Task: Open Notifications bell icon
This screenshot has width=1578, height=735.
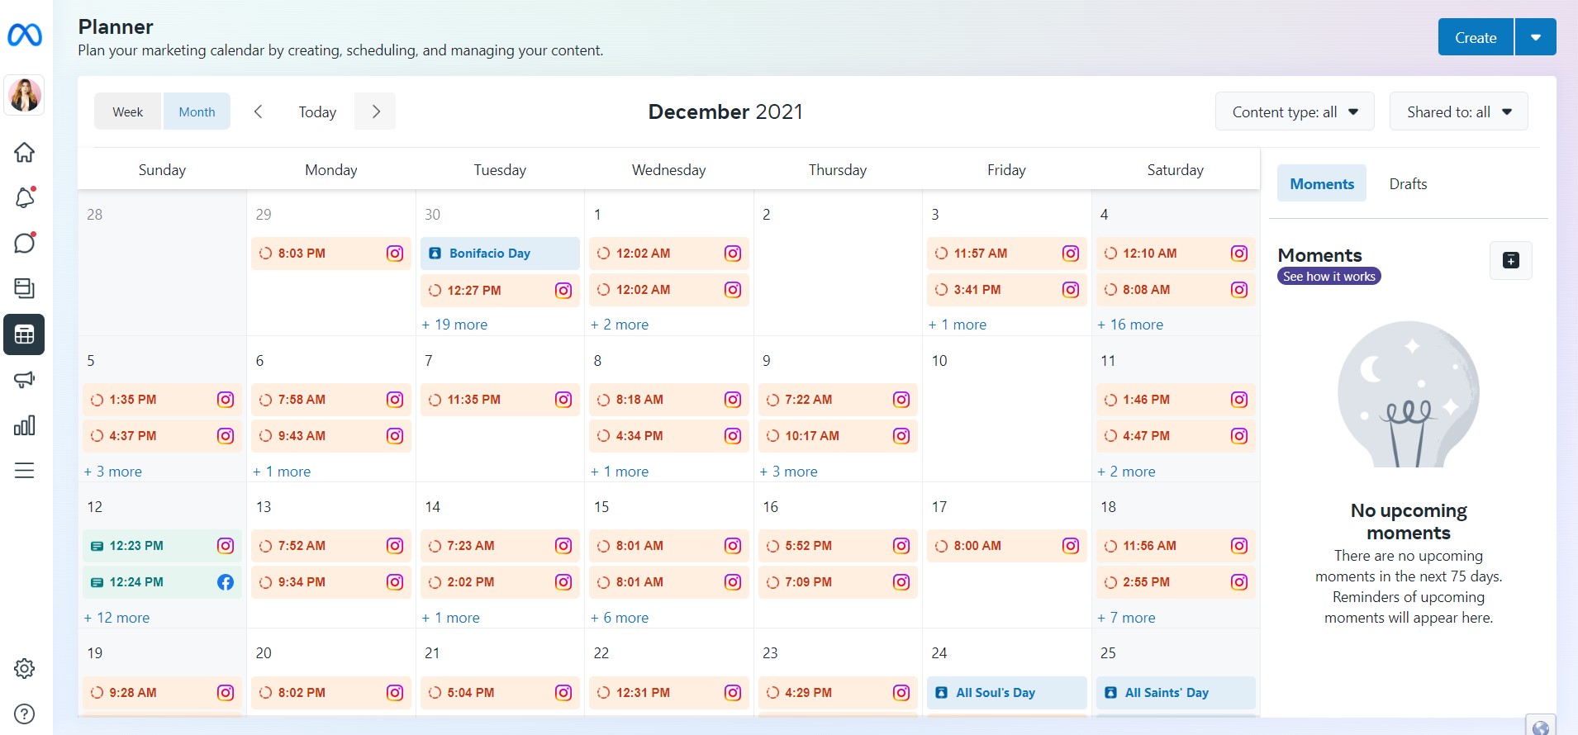Action: pos(25,197)
